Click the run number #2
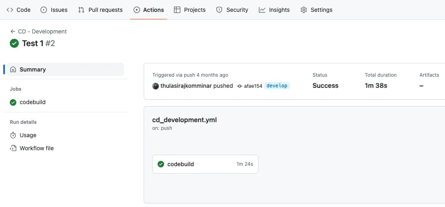The width and height of the screenshot is (445, 207). pyautogui.click(x=50, y=43)
